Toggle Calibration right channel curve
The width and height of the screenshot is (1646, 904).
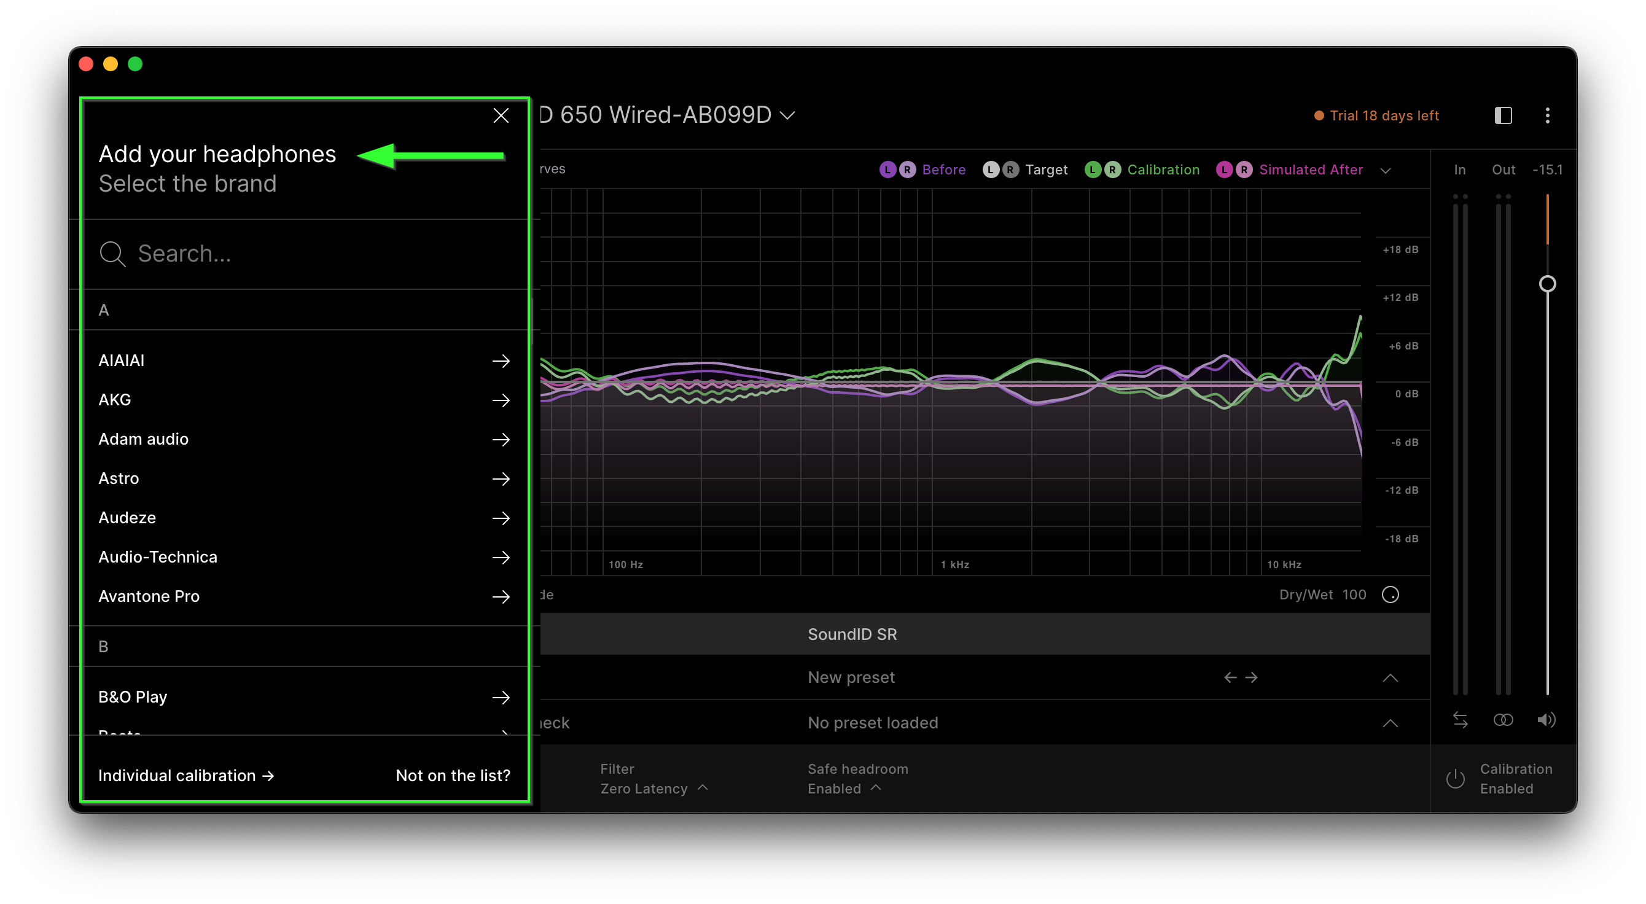click(x=1112, y=169)
